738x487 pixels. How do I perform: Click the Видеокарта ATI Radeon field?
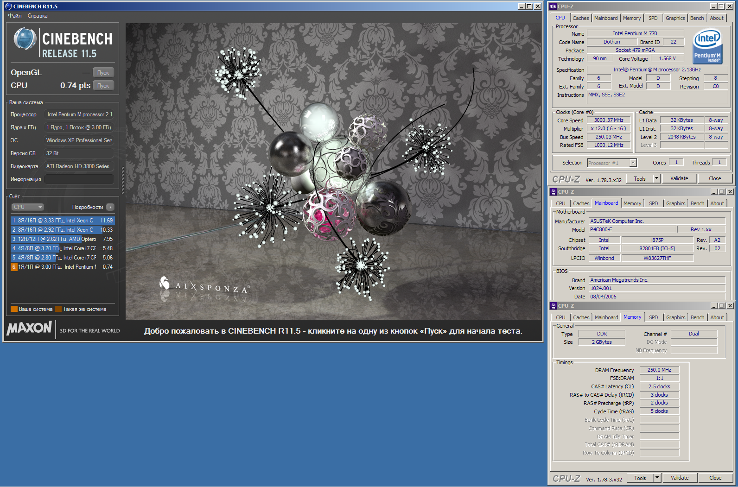click(79, 166)
